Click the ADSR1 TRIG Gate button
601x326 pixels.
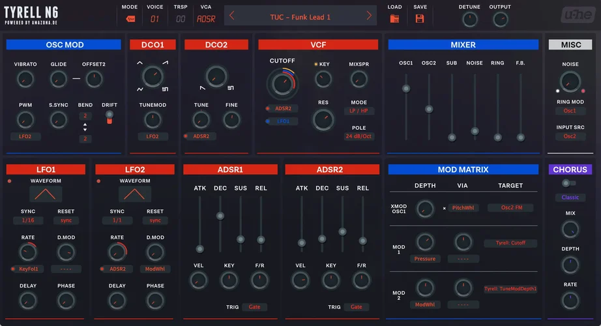[x=254, y=306]
